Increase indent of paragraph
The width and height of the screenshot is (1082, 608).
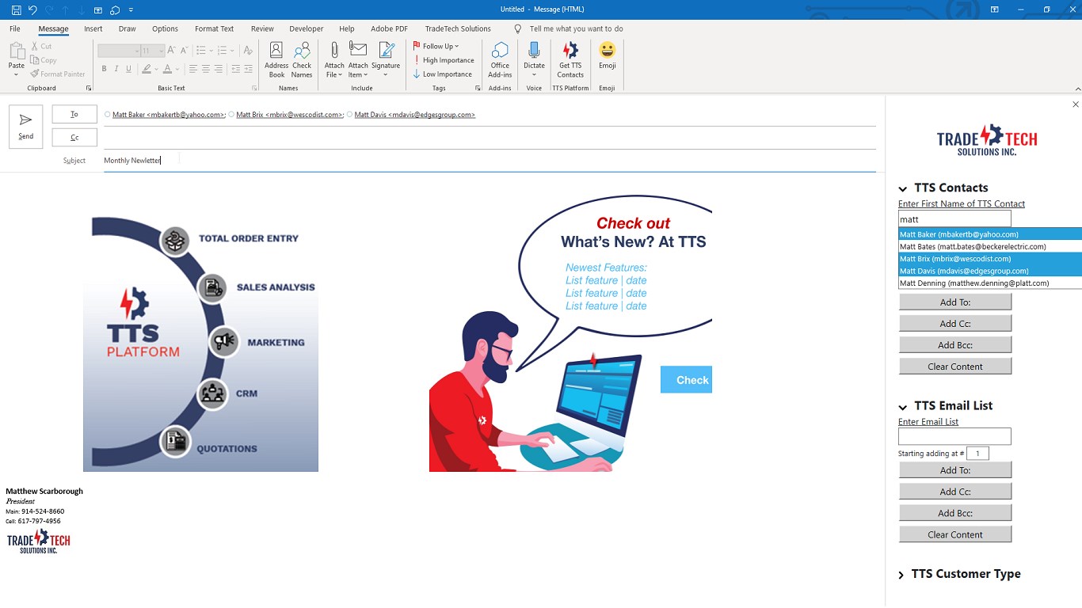tap(249, 69)
